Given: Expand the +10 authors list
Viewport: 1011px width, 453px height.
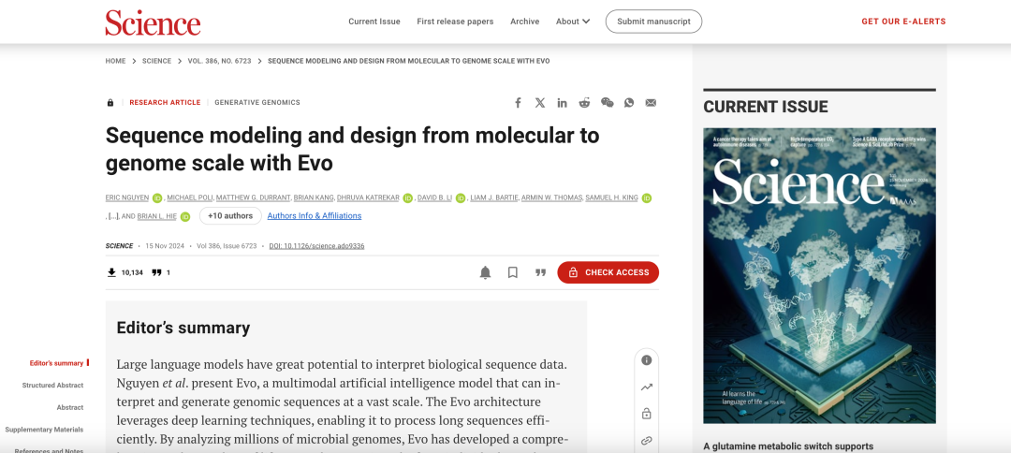Looking at the screenshot, I should (230, 216).
